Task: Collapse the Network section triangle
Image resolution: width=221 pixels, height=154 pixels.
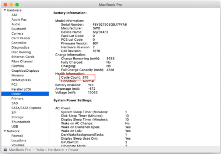Action: coord(5,131)
